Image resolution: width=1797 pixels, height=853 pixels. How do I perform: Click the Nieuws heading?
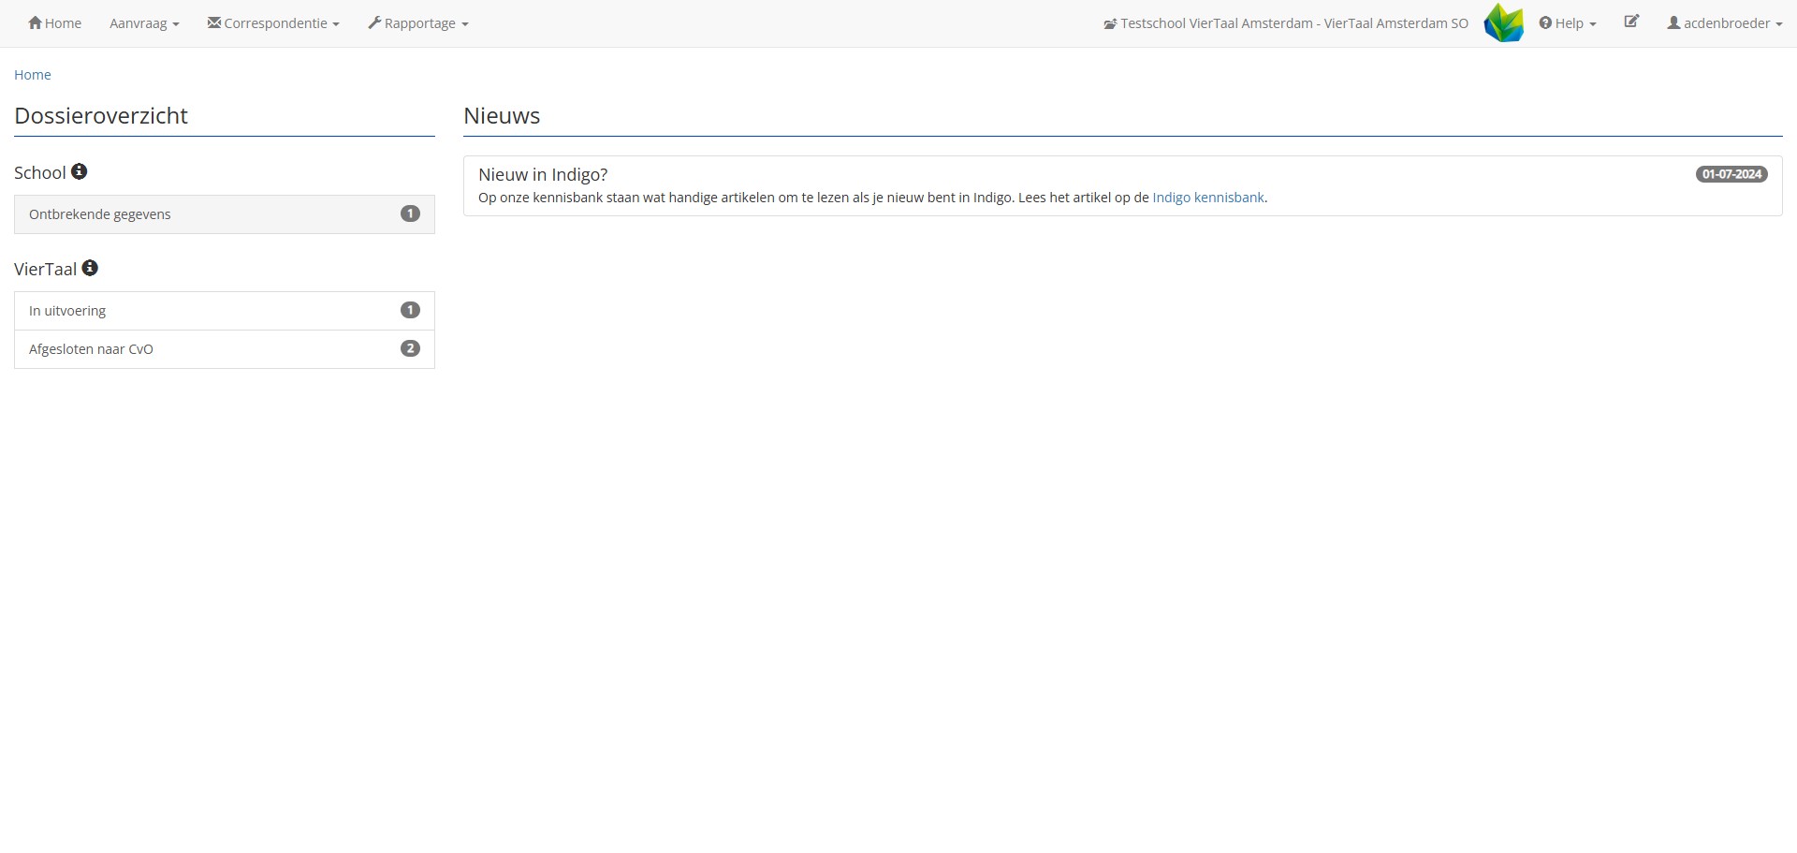[502, 116]
